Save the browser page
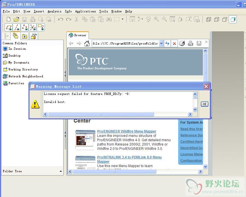Screen dimensions: 246x197 click(x=199, y=43)
